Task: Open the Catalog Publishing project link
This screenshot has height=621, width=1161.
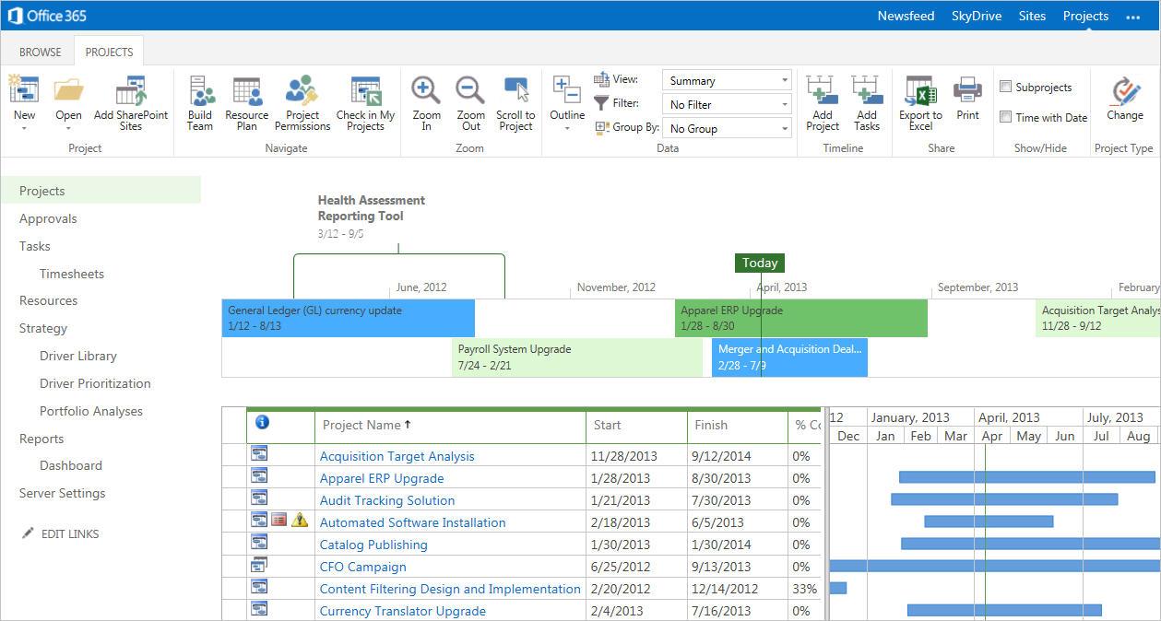Action: pos(373,545)
